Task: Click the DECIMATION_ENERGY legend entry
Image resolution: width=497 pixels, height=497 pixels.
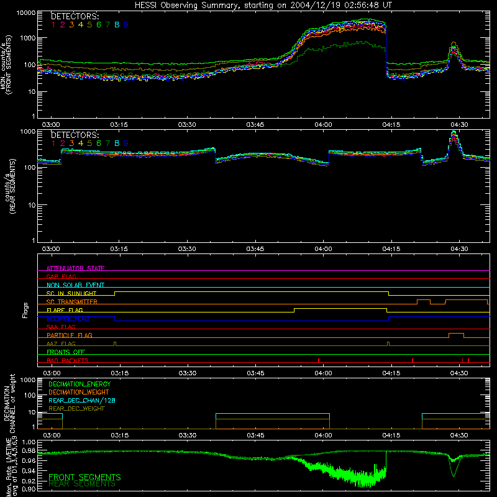Action: (80, 384)
